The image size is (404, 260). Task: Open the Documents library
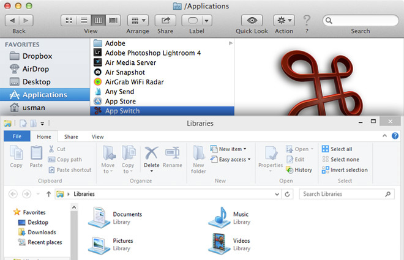point(115,218)
